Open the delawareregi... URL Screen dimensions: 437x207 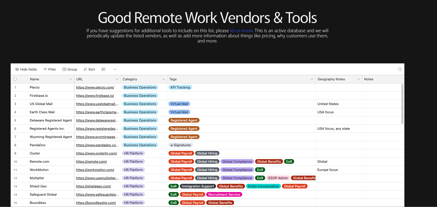coord(97,120)
